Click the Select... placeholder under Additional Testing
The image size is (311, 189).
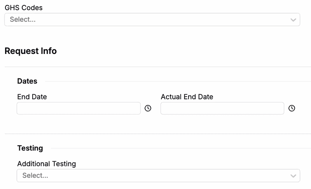point(35,176)
